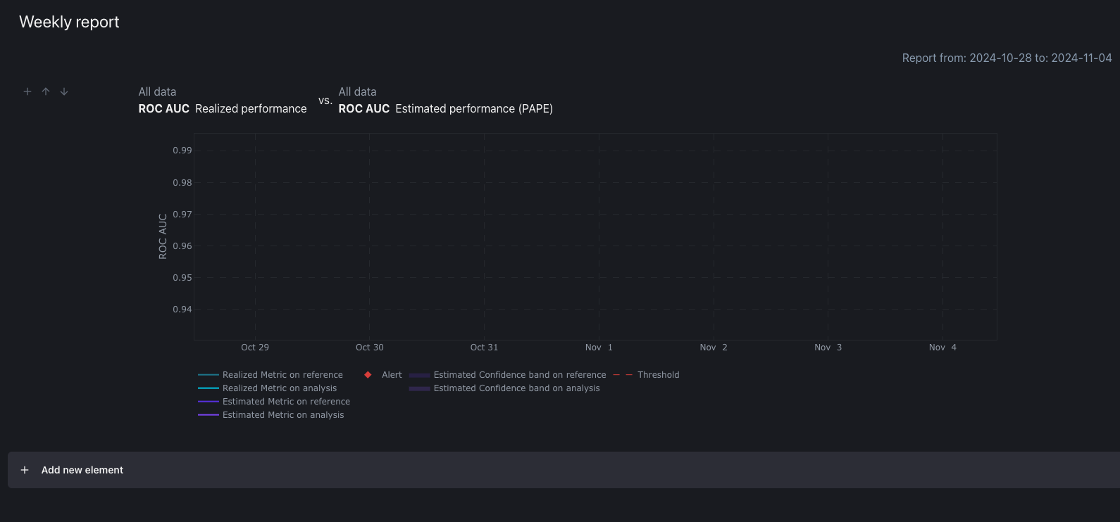Hide the Estimated Metric on analysis series
This screenshot has width=1120, height=522.
pos(283,415)
